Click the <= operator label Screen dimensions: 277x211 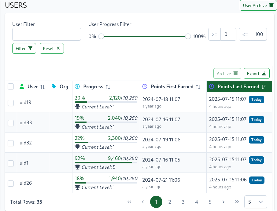coord(245,34)
